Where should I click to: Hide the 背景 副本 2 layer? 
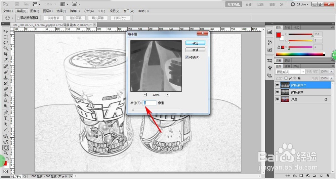click(277, 85)
